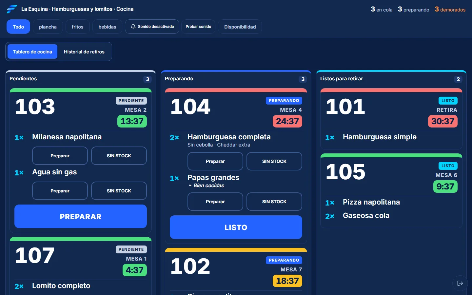Click the PREPARANDO badge on order 104
Screen dimensions: 472x295
(284, 101)
